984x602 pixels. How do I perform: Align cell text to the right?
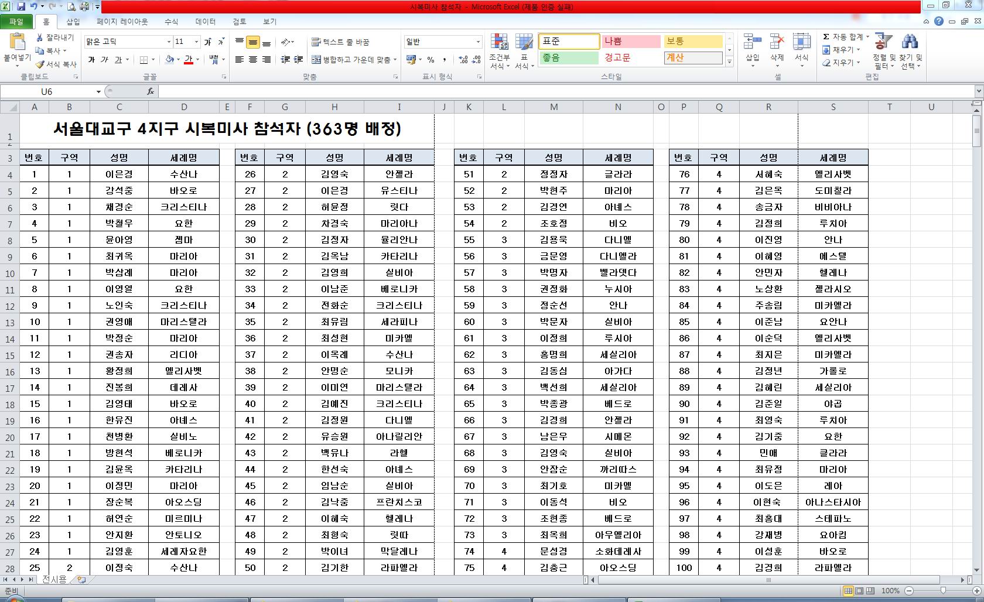[x=266, y=59]
